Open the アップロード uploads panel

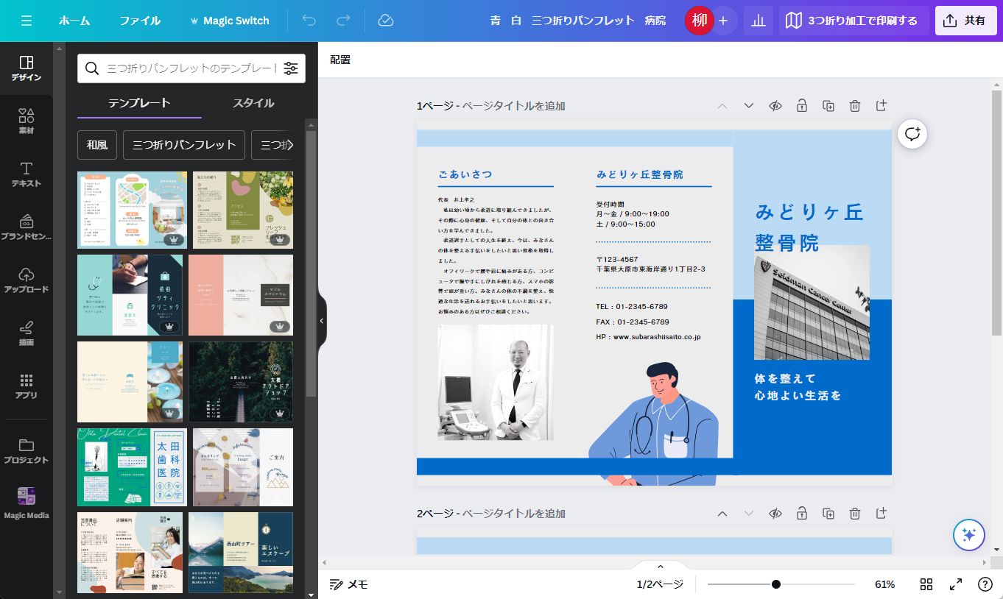click(27, 280)
